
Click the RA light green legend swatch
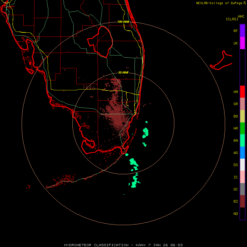[242, 141]
